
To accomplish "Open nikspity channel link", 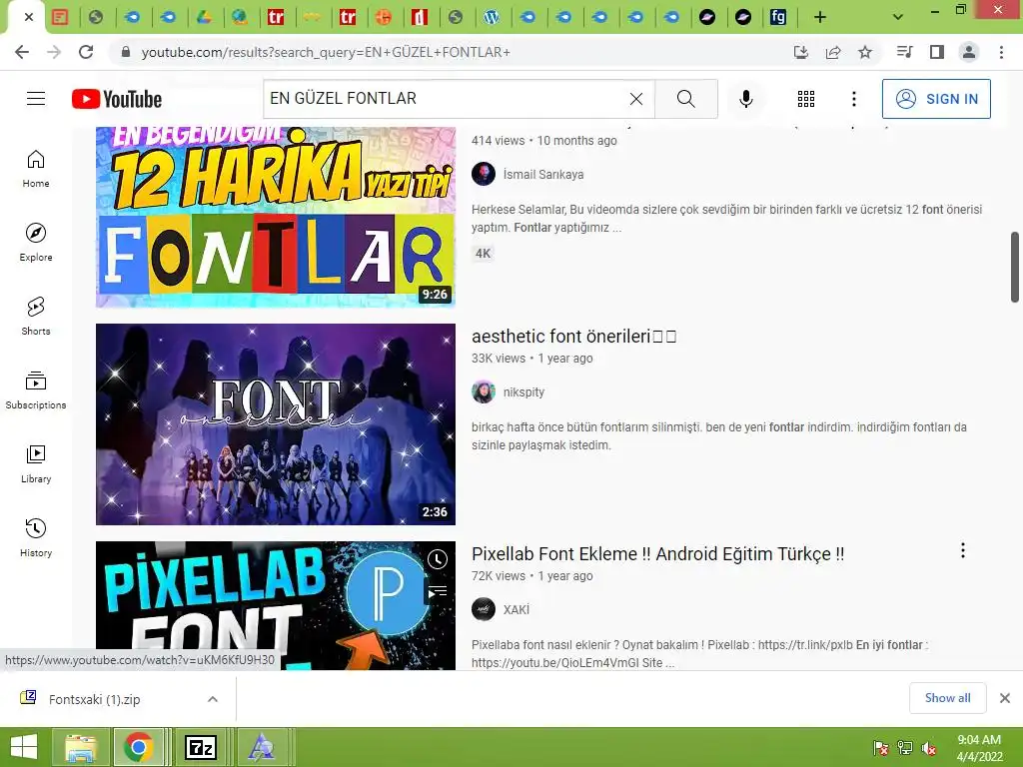I will [523, 391].
